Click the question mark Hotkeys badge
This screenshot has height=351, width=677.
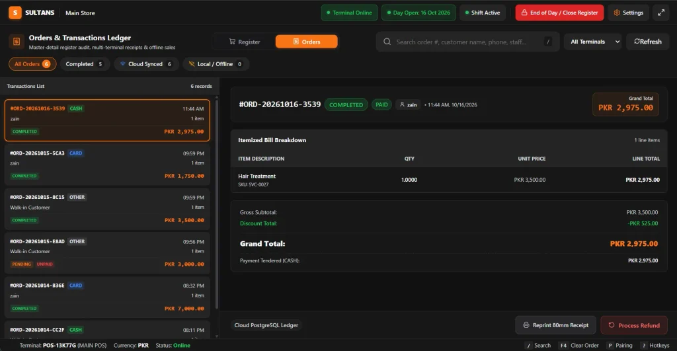coord(644,346)
